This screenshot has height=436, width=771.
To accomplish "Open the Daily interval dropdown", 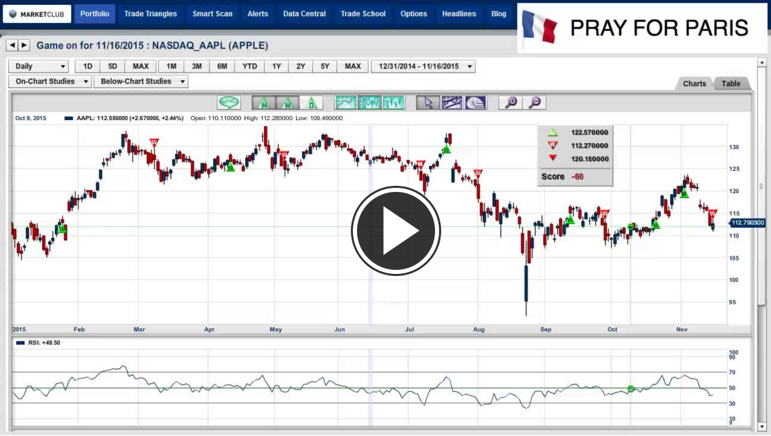I will pos(41,66).
